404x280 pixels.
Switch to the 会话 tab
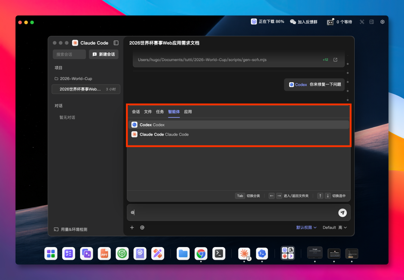tap(136, 111)
